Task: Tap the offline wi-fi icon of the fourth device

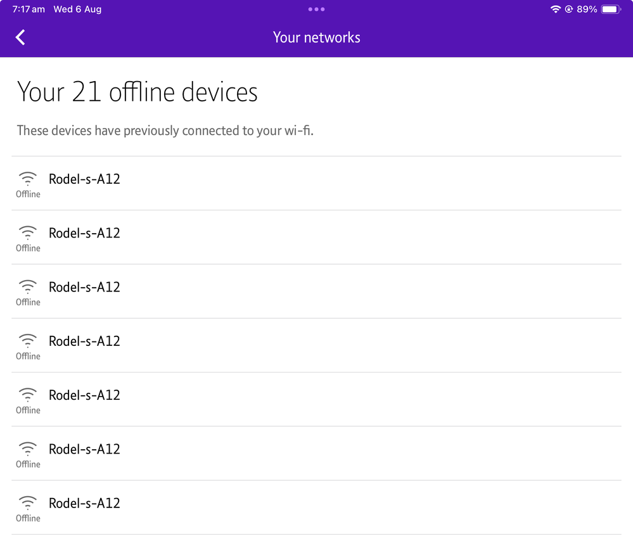Action: tap(28, 340)
